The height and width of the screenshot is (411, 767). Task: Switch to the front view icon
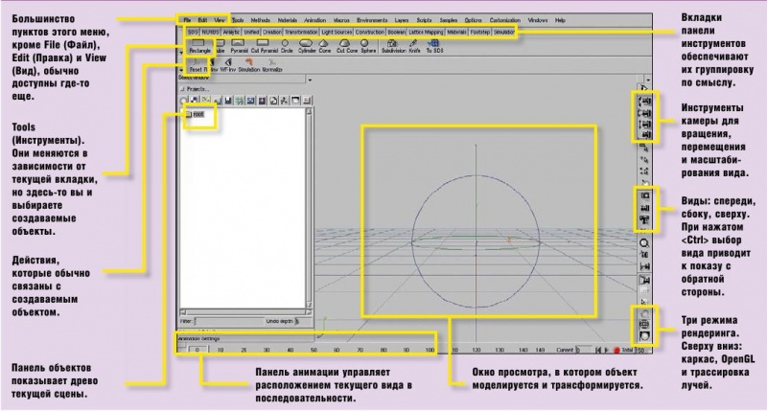tap(644, 196)
